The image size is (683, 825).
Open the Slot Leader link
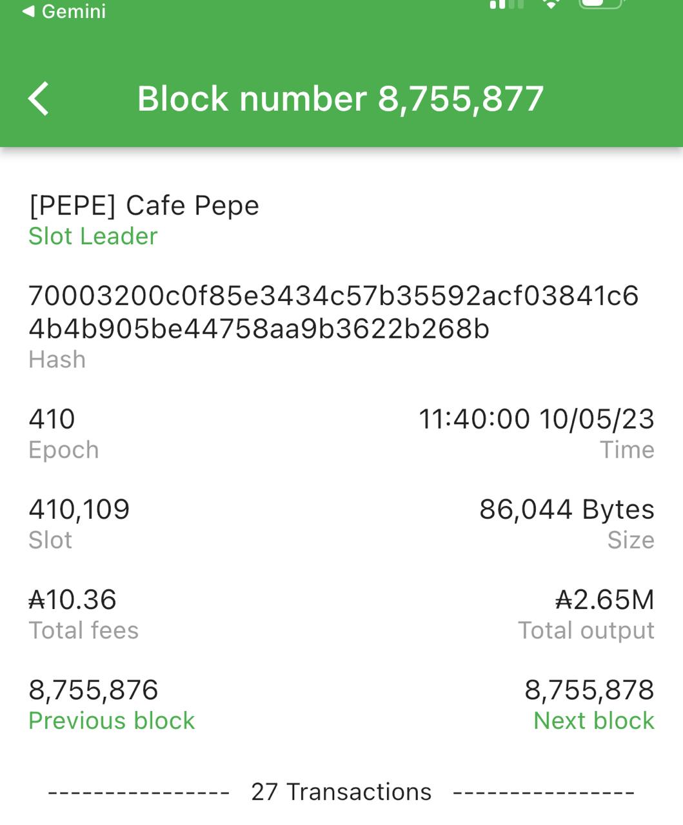(x=93, y=237)
